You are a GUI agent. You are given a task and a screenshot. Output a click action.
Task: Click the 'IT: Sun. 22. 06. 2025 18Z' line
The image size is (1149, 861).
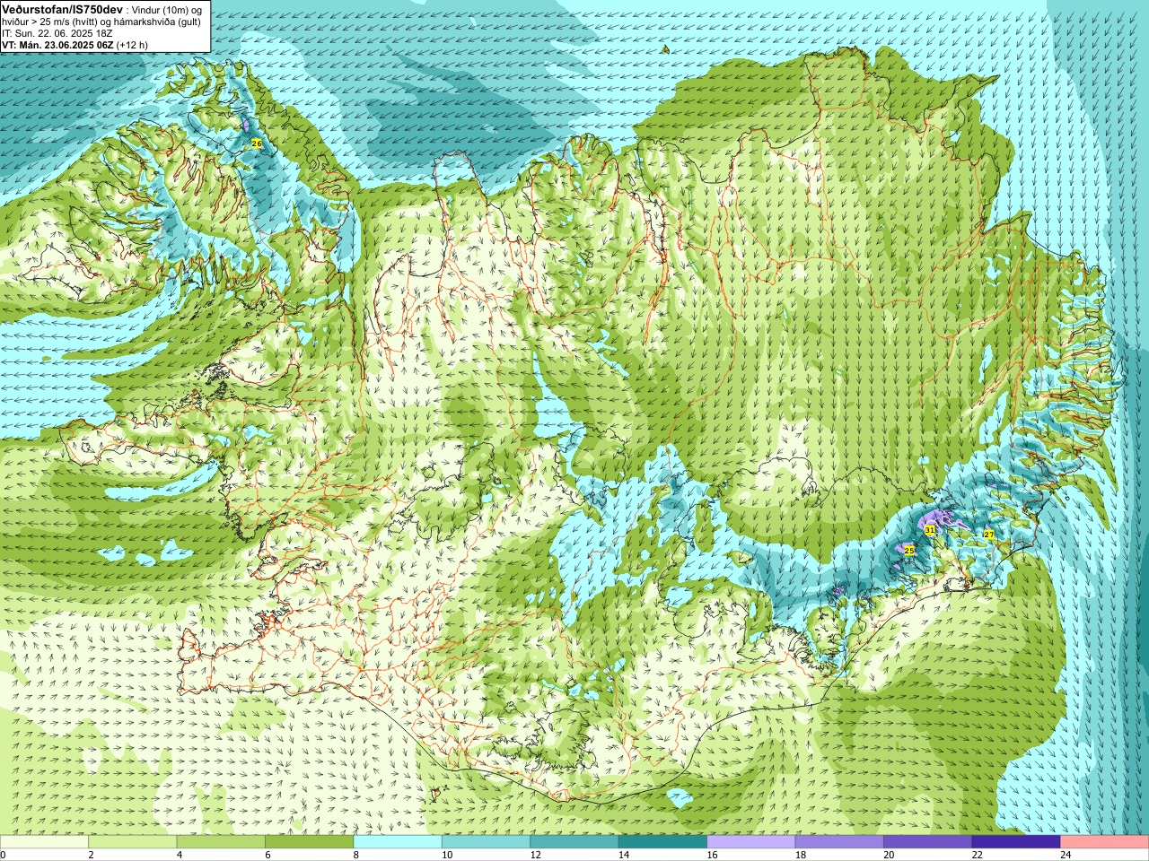tap(57, 32)
